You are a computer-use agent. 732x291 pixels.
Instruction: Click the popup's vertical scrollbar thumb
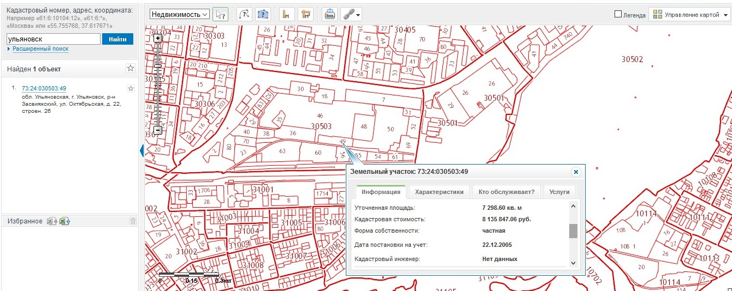pyautogui.click(x=573, y=231)
